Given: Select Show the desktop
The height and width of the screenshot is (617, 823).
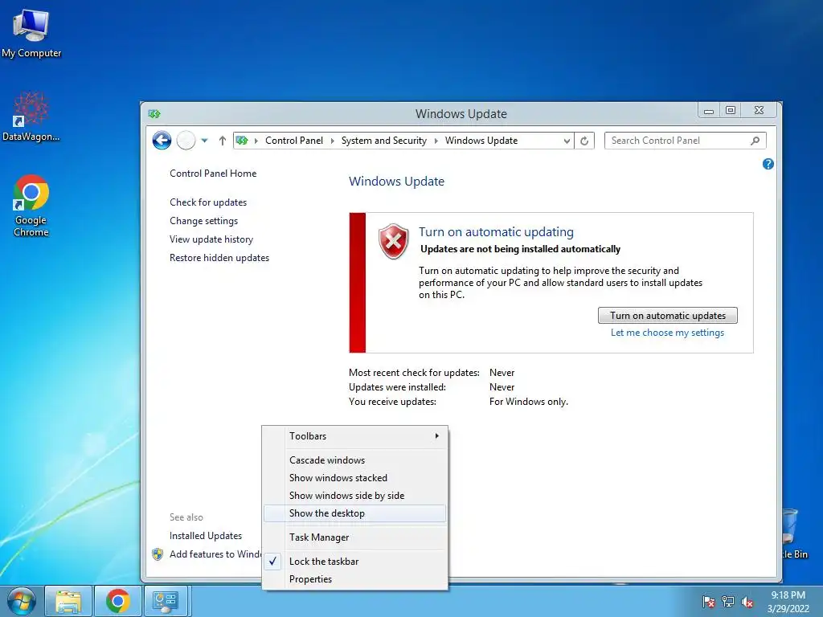Looking at the screenshot, I should (x=355, y=513).
